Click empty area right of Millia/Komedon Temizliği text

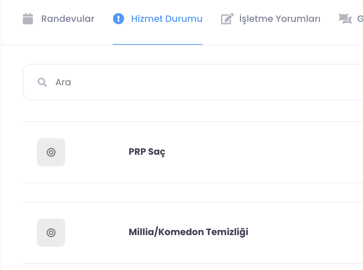307,232
